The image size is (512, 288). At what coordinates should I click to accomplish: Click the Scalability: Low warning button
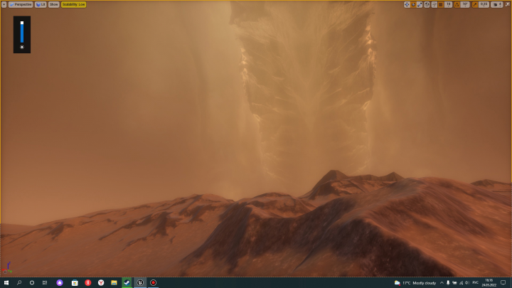(x=73, y=4)
